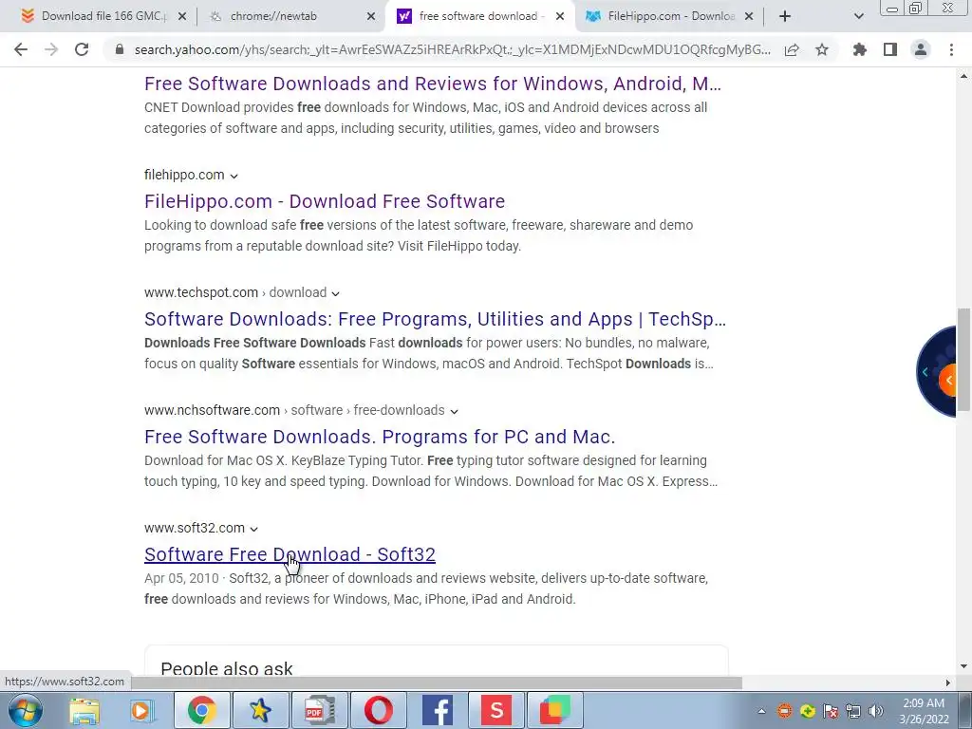This screenshot has height=729, width=972.
Task: Close the FileHippo.com tab
Action: click(x=749, y=17)
